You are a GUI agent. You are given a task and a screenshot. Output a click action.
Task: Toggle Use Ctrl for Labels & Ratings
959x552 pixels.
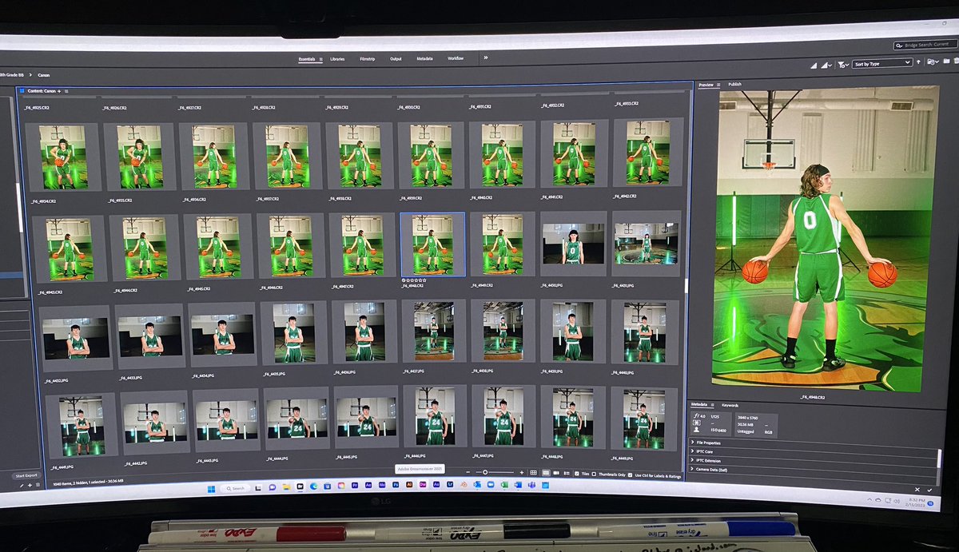630,474
